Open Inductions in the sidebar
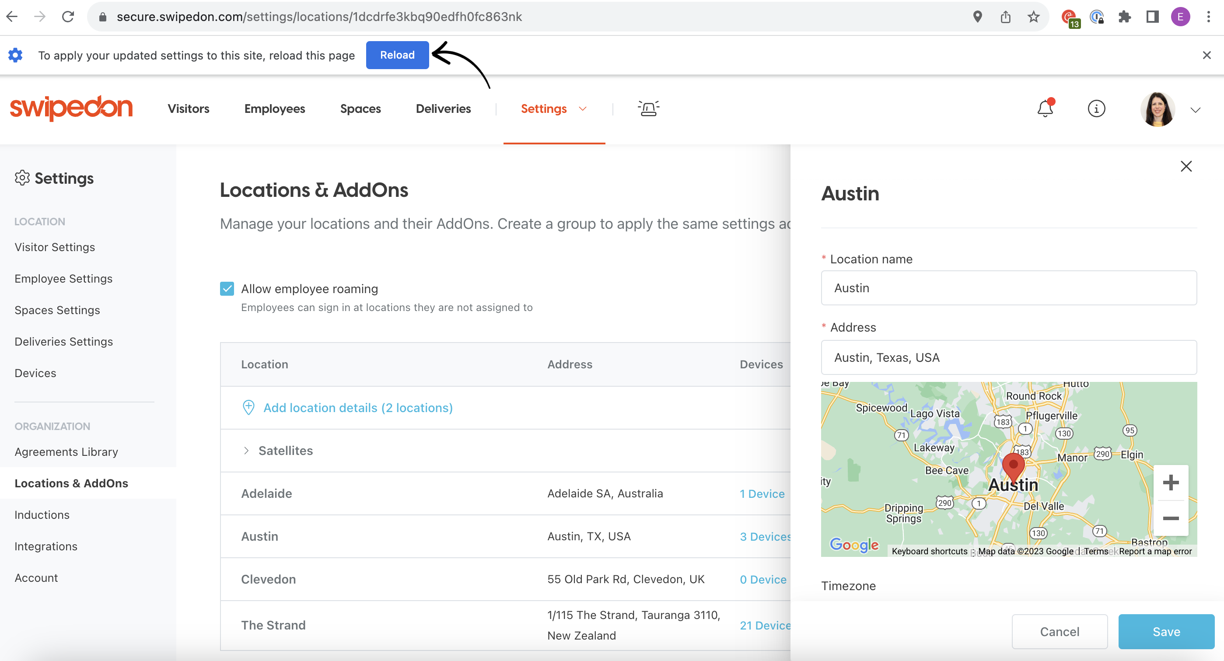Viewport: 1224px width, 661px height. (x=42, y=514)
